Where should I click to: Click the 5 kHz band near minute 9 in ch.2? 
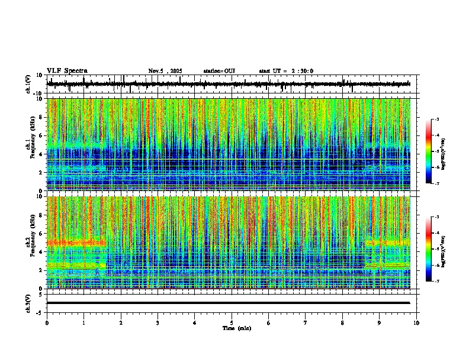387,243
